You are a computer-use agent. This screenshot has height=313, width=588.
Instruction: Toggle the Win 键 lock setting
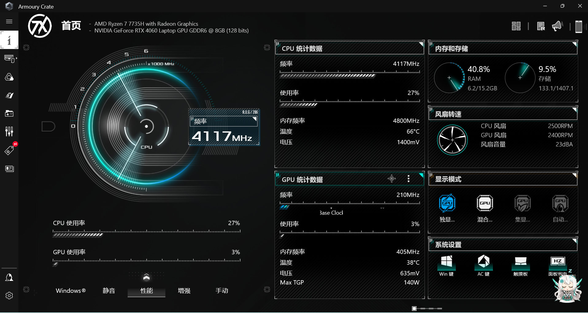(446, 266)
